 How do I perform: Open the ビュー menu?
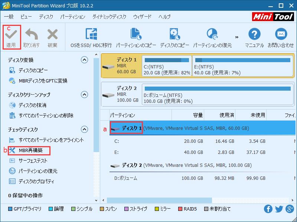26,17
